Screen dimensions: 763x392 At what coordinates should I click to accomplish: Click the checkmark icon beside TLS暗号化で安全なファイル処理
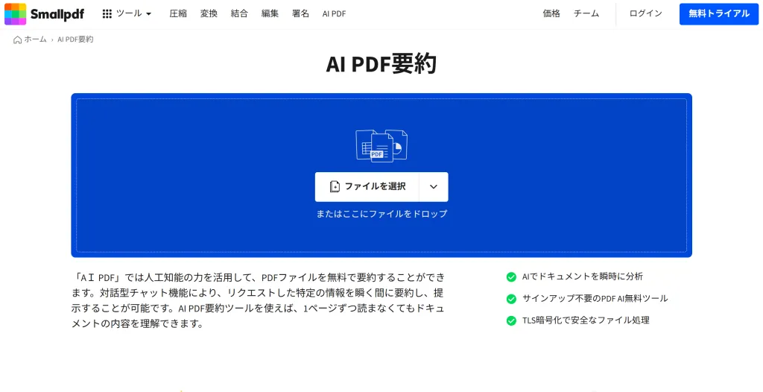[x=511, y=321]
